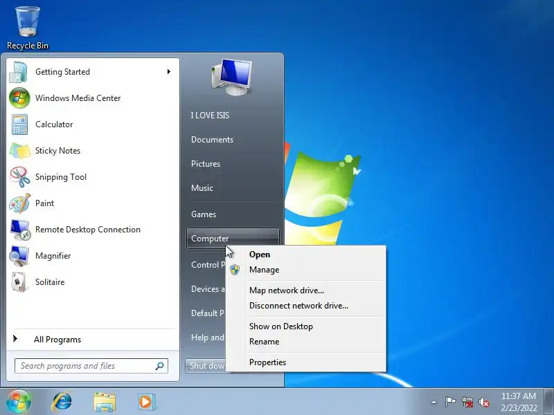Click the Getting Started icon
This screenshot has width=554, height=415.
click(19, 72)
